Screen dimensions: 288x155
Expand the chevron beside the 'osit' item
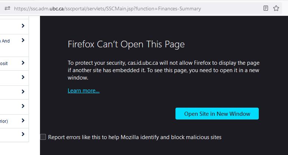click(23, 63)
